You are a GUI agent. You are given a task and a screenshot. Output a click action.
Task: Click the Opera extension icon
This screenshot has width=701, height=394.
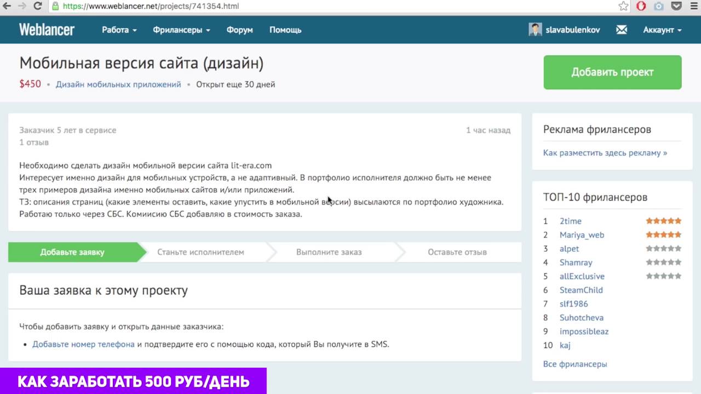click(641, 6)
